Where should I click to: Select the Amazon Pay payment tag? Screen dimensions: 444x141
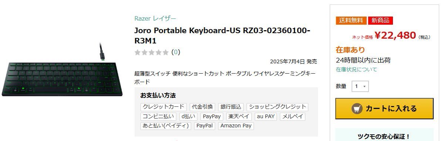236,126
